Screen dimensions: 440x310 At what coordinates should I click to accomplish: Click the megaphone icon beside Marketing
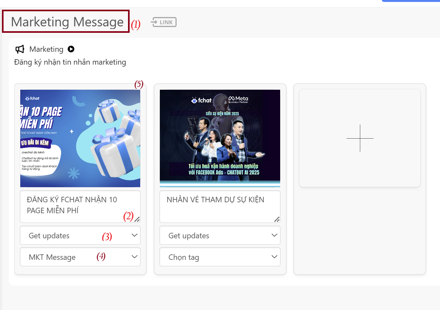20,49
